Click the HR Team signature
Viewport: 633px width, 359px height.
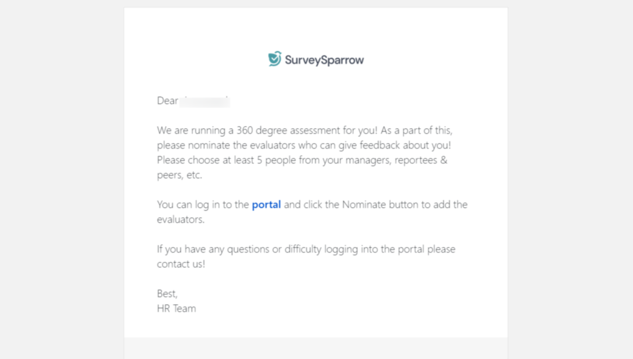[x=176, y=309]
